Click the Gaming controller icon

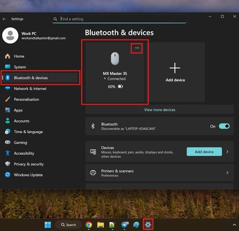click(x=7, y=142)
